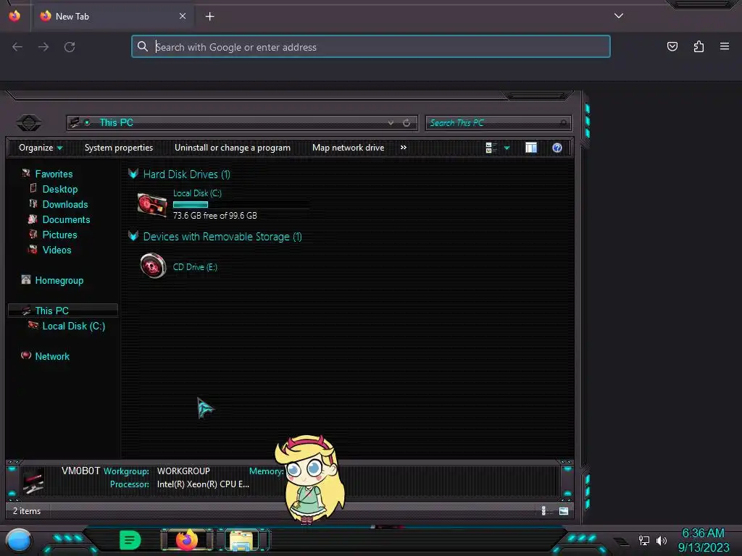742x556 pixels.
Task: Open the Firefox hamburger menu
Action: (725, 46)
